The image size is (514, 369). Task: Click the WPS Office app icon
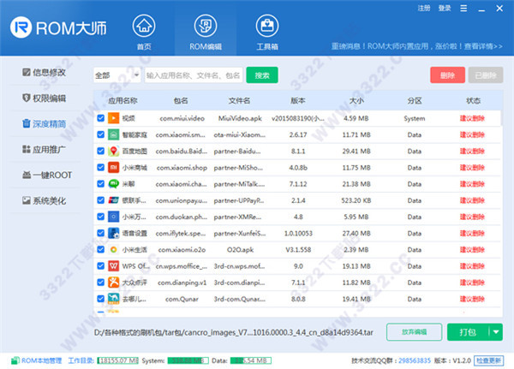pos(113,265)
